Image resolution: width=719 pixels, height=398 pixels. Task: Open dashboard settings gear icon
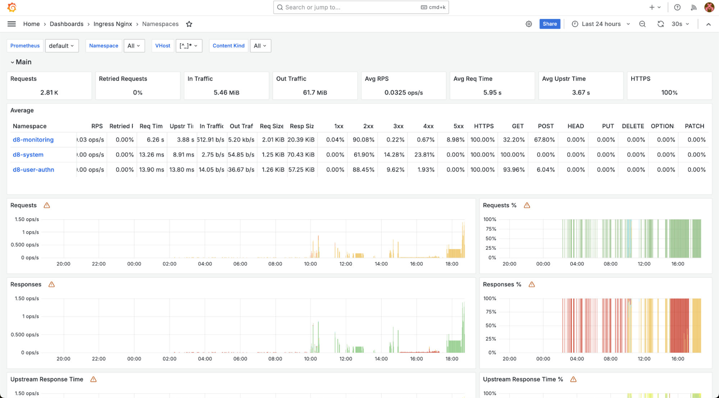tap(528, 24)
